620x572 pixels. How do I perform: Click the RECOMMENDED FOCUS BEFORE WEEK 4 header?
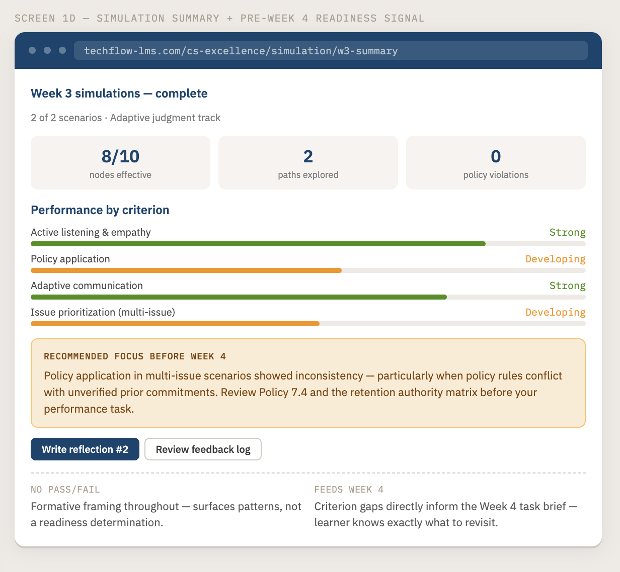coord(135,356)
